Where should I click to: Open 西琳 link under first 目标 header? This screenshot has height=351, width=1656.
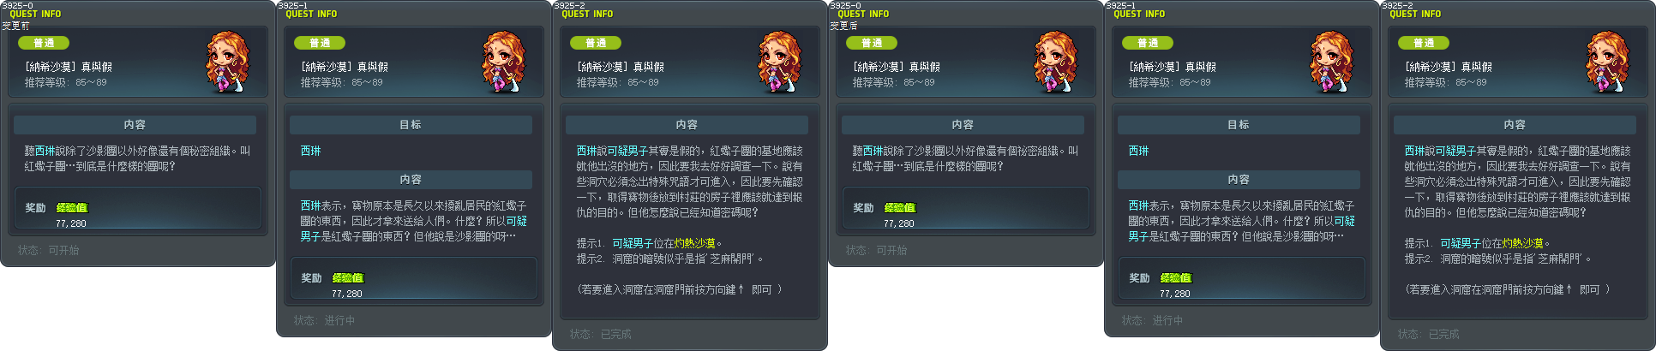310,151
